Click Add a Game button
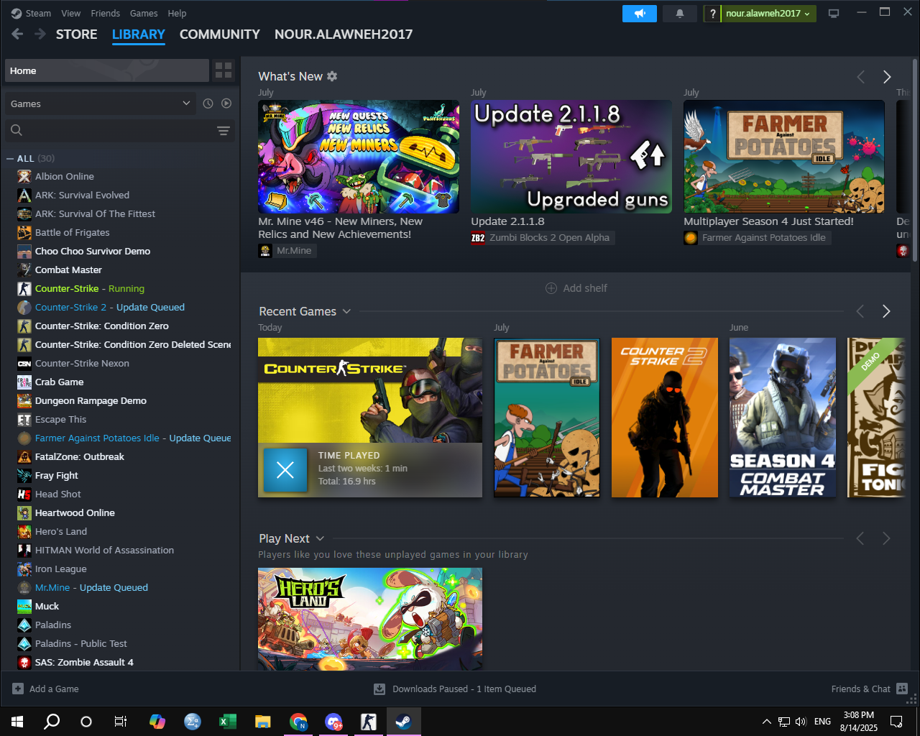Viewport: 920px width, 736px height. click(x=46, y=689)
